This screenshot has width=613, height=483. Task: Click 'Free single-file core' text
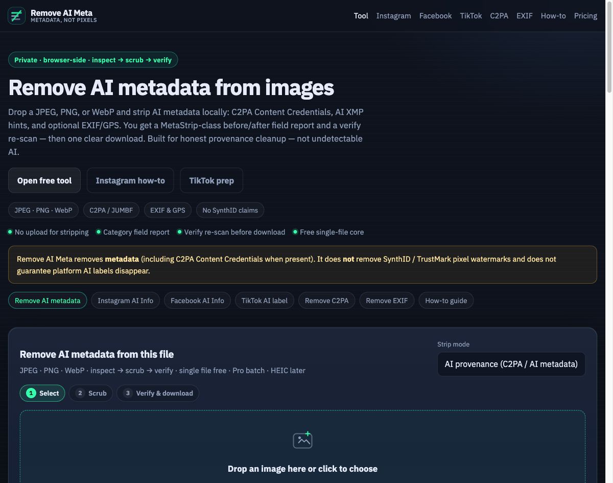point(332,232)
